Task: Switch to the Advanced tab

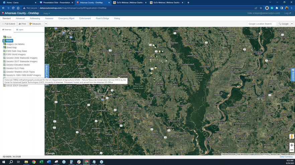Action: (20, 18)
